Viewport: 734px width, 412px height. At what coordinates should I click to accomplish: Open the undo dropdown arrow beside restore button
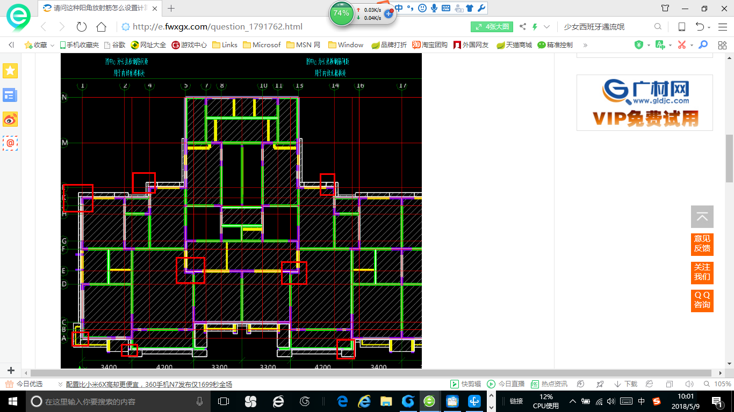tap(709, 27)
